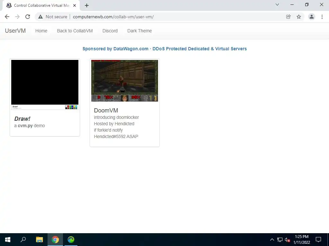
Task: Close the Chrome window
Action: coord(321,4)
